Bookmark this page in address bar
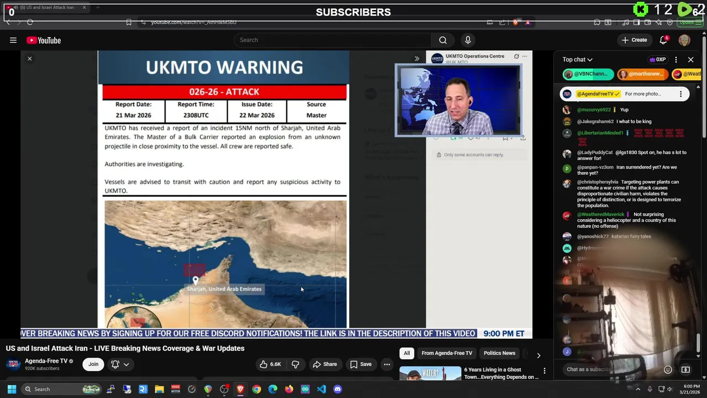Image resolution: width=707 pixels, height=398 pixels. tap(129, 22)
